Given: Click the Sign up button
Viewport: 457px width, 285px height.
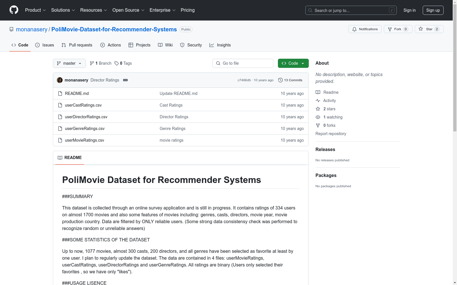Looking at the screenshot, I should tap(433, 10).
